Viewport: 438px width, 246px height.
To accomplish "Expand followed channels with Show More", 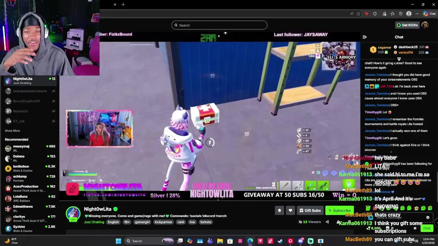I will pyautogui.click(x=12, y=131).
